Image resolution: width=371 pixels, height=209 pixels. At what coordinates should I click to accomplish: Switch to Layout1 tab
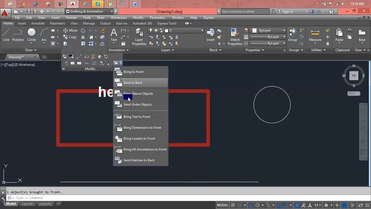tap(27, 204)
